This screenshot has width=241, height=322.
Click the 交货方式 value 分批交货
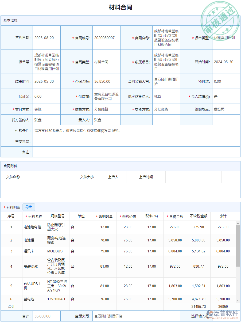tap(160, 109)
